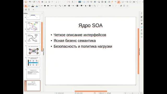Click the red Export as PDF icon
Image resolution: width=167 pixels, height=94 pixels.
point(39,2)
